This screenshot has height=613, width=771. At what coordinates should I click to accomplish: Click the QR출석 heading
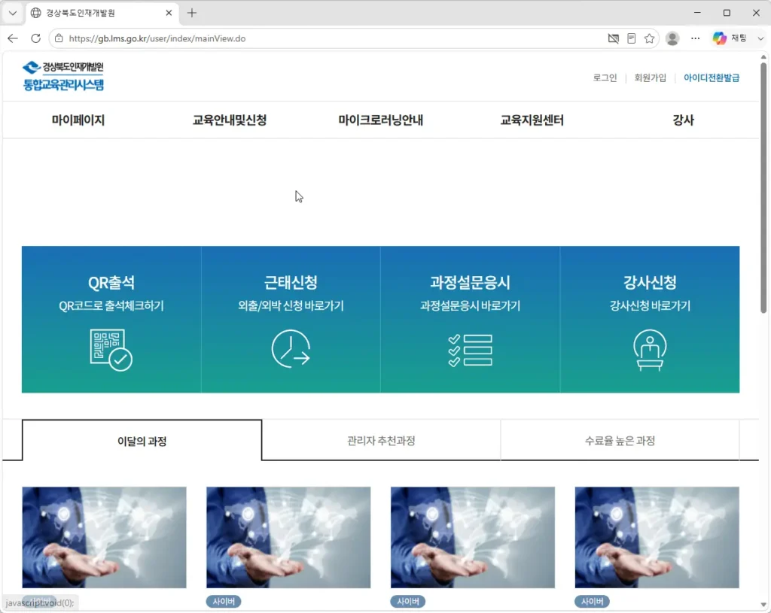pos(111,283)
